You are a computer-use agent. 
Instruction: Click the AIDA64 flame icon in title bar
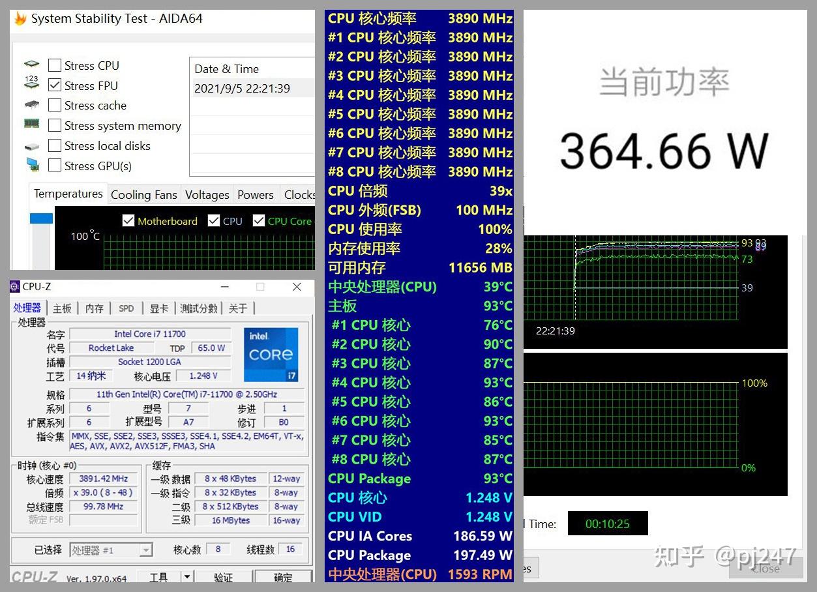click(x=20, y=19)
